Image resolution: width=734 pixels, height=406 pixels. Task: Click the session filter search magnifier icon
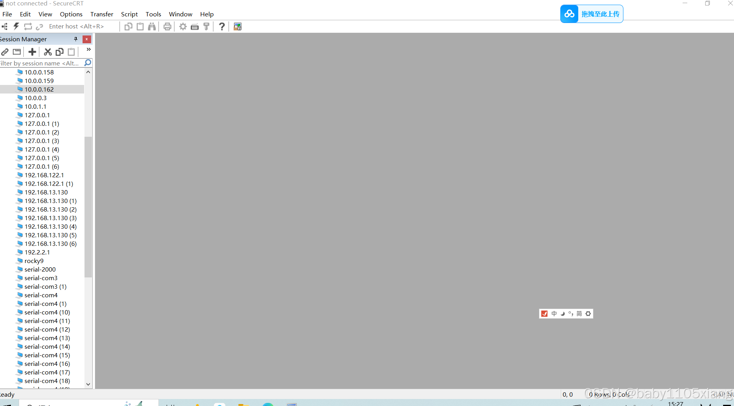[x=88, y=63]
